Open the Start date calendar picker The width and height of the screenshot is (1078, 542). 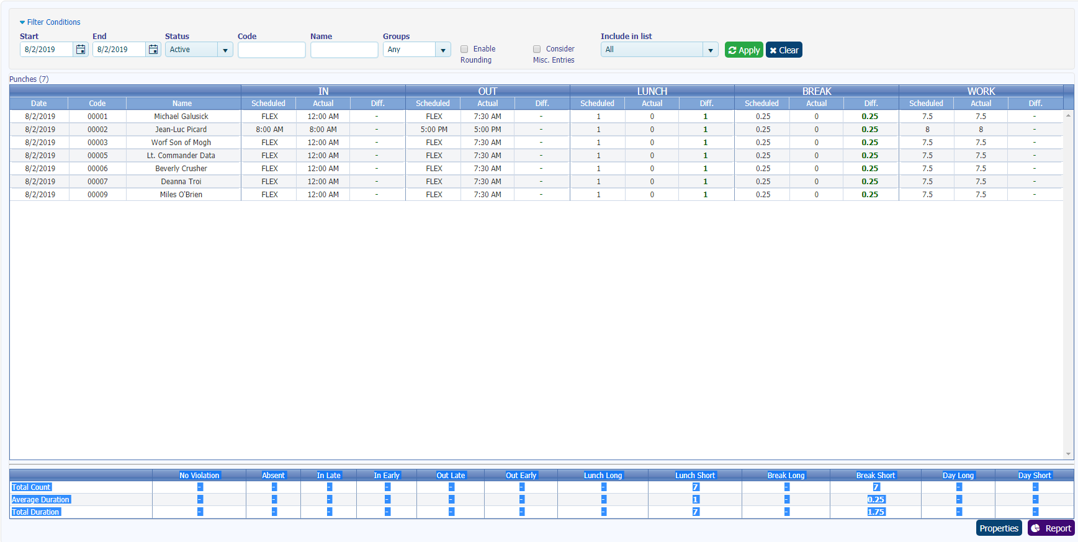tap(81, 50)
